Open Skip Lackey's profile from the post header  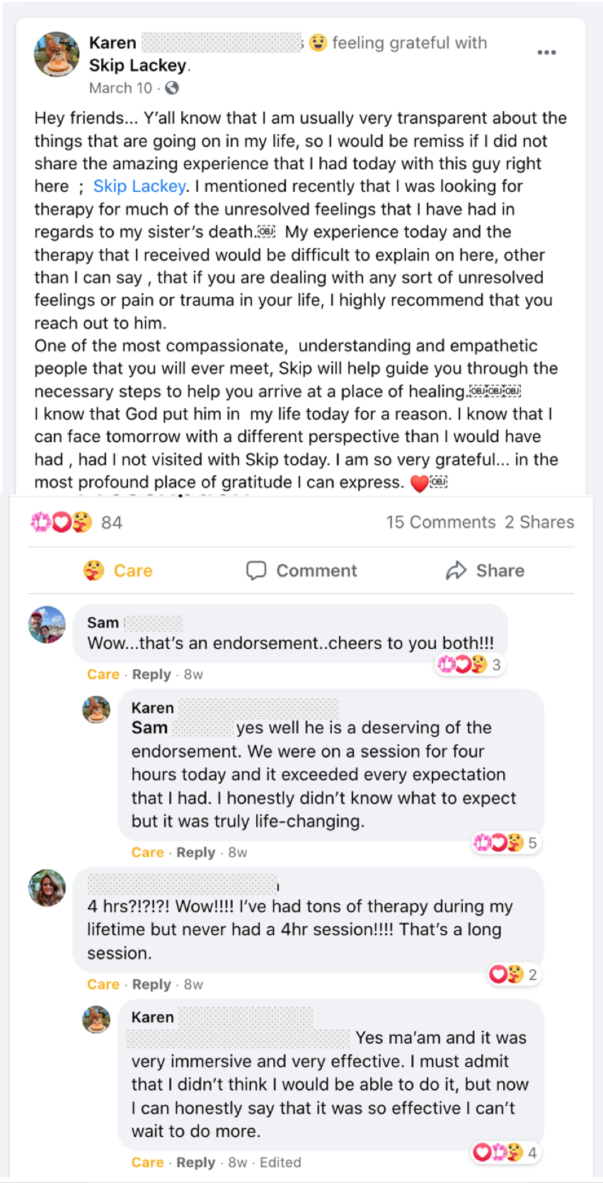(137, 66)
